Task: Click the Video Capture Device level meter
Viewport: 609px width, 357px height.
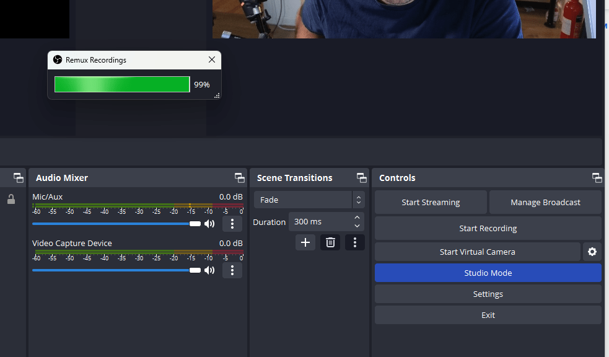Action: [138, 252]
